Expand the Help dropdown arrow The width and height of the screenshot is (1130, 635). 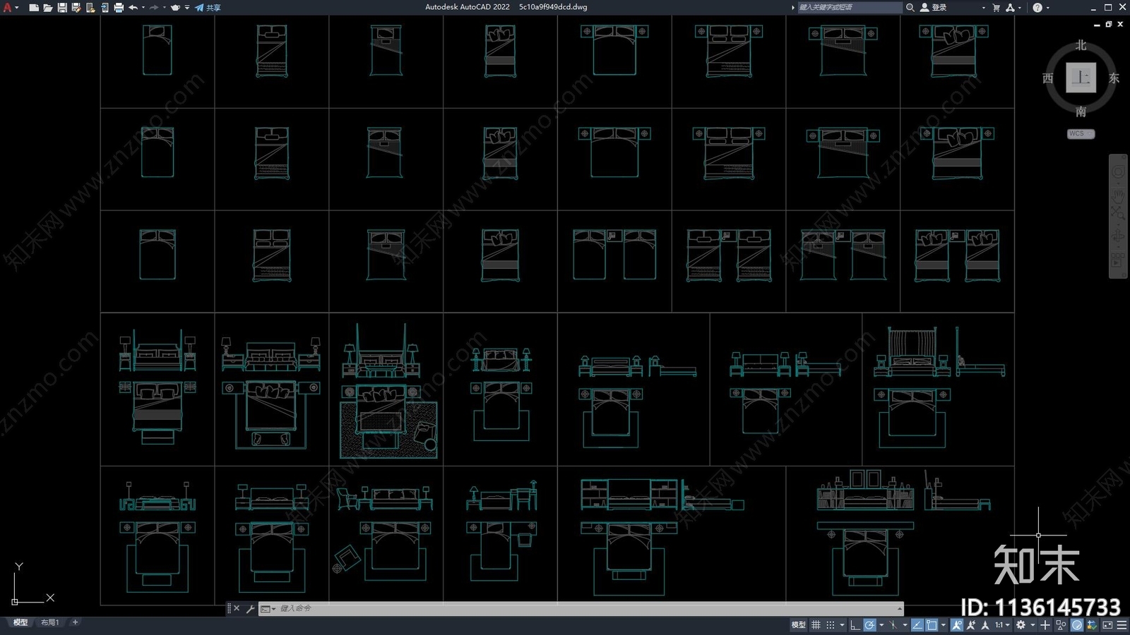1047,8
